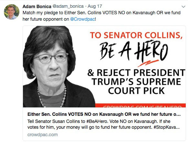Viewport: 188px width, 142px height.
Task: Click the red banner at card image bottom
Action: 141,105
